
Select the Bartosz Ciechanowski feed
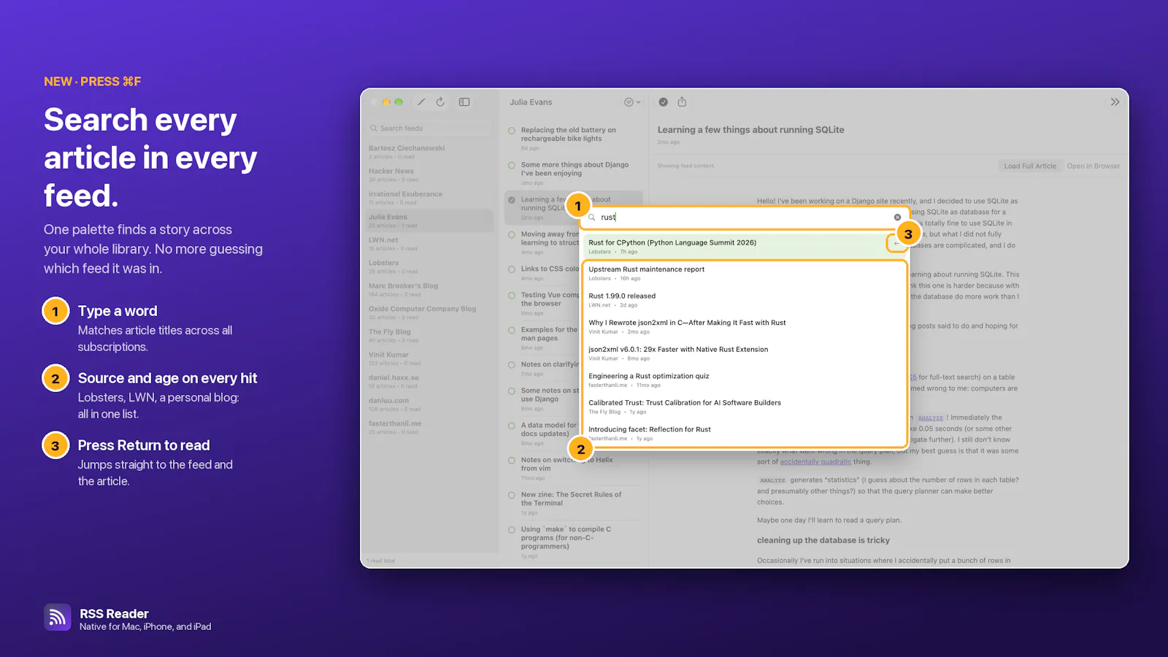click(x=431, y=152)
